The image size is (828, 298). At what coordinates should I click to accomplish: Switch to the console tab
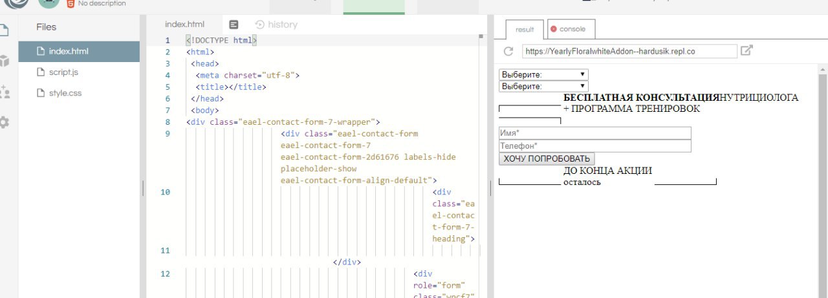[x=571, y=29]
